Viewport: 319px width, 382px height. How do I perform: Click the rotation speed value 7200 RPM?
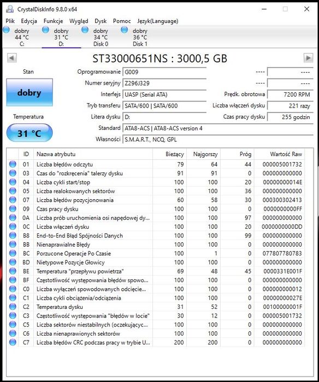coord(290,94)
